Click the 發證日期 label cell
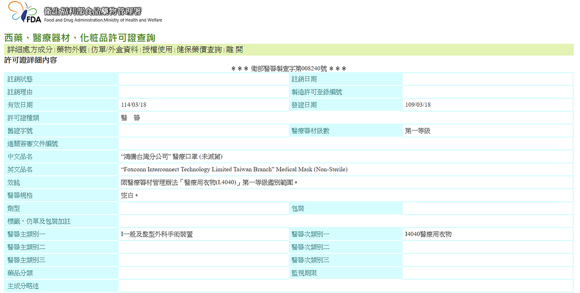This screenshot has width=580, height=293. (x=346, y=105)
